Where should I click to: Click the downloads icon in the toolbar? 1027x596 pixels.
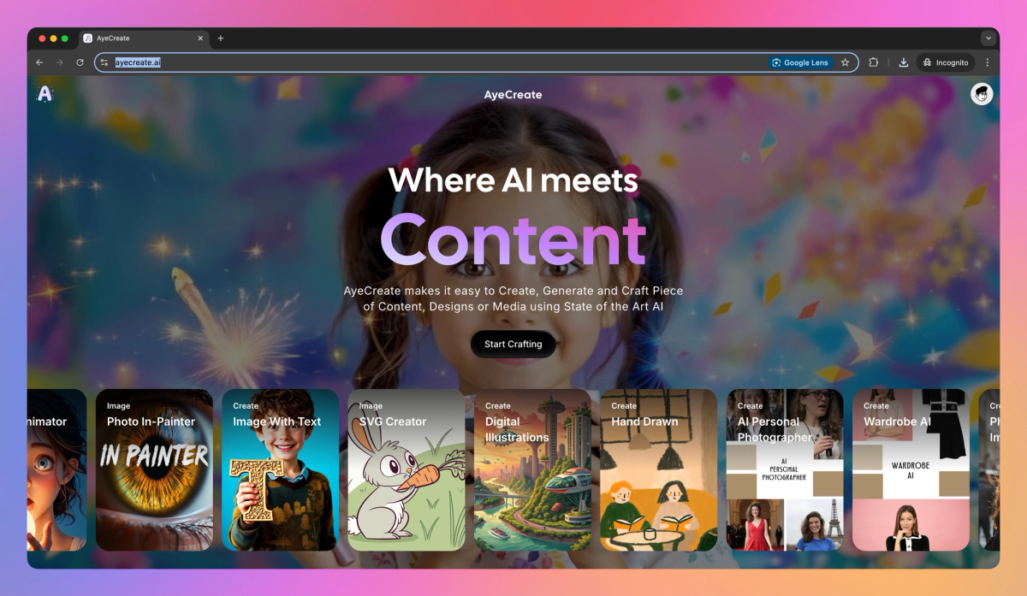click(x=903, y=62)
